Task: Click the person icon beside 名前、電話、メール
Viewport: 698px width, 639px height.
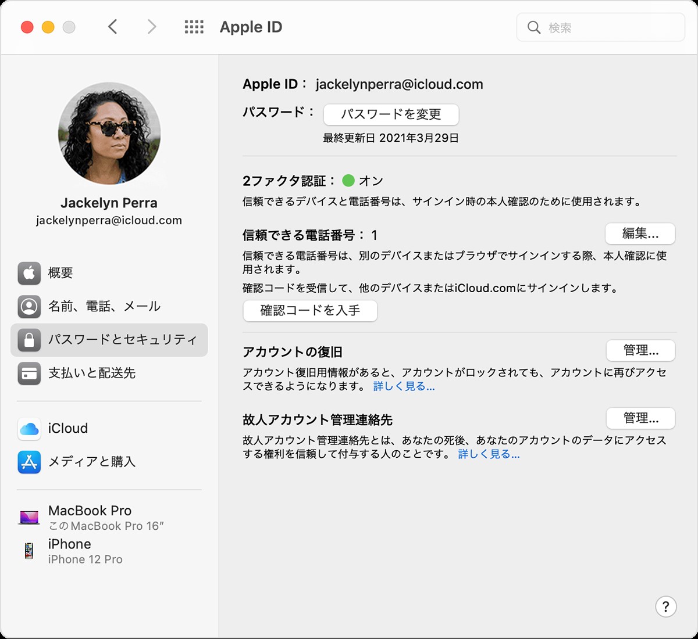Action: pos(29,306)
